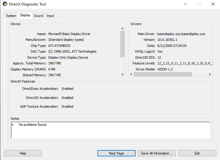The width and height of the screenshot is (220, 160).
Task: Click Drivers panel scroll right arrow
Action: [210, 74]
